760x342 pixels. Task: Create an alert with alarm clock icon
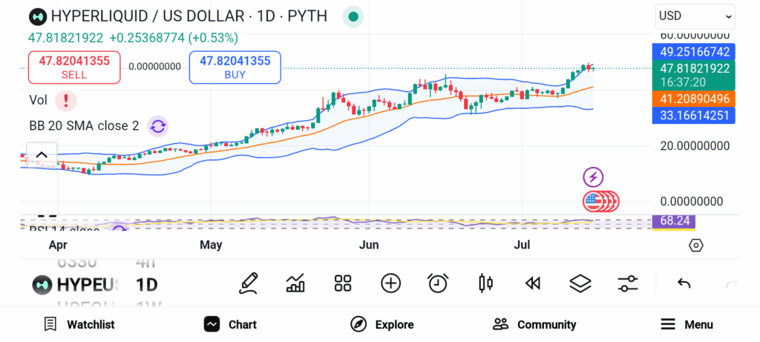click(438, 283)
